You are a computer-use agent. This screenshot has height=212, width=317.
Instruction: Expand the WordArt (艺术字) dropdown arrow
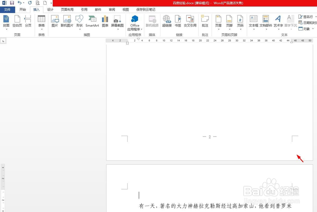(279, 29)
